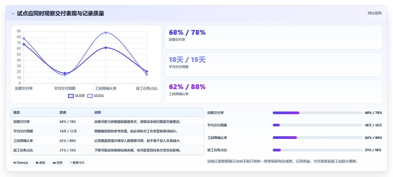
Task: Click the chart x-axis label 按期交付率
Action: pyautogui.click(x=24, y=88)
